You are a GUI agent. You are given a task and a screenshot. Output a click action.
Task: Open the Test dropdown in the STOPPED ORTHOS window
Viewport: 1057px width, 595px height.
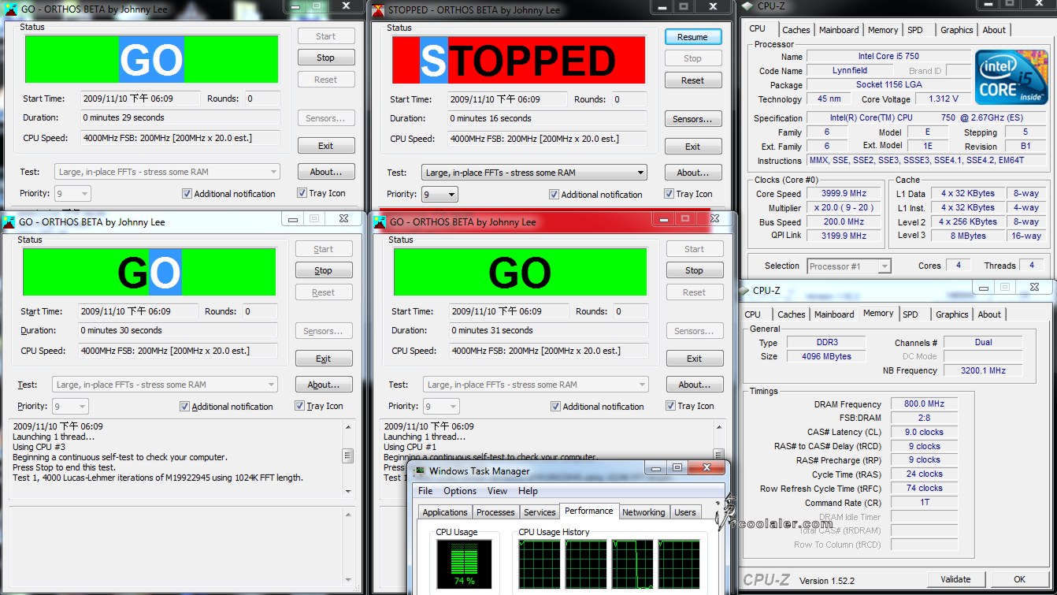click(x=535, y=173)
